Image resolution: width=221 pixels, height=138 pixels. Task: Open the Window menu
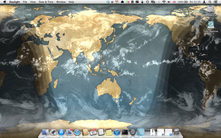61,2
